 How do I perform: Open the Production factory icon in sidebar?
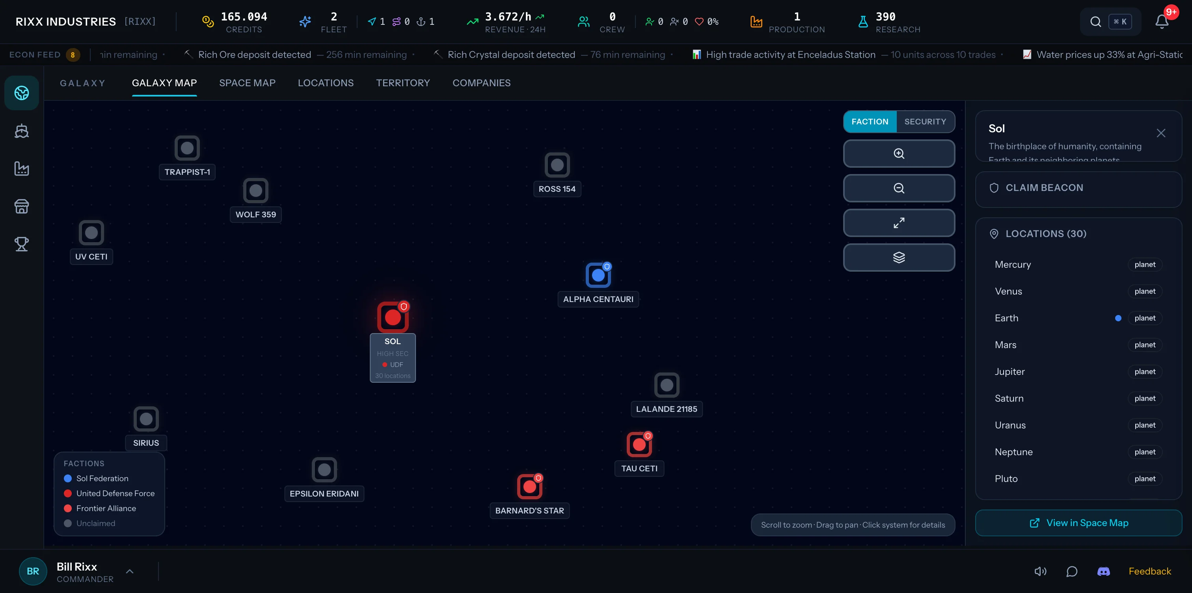21,168
